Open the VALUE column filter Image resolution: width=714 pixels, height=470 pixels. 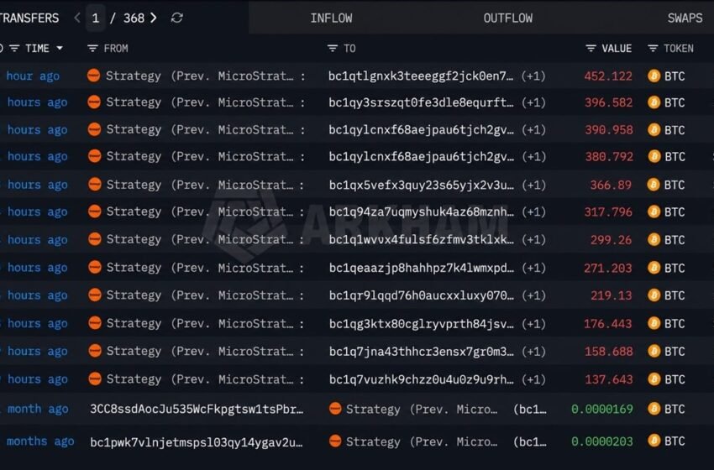point(591,48)
